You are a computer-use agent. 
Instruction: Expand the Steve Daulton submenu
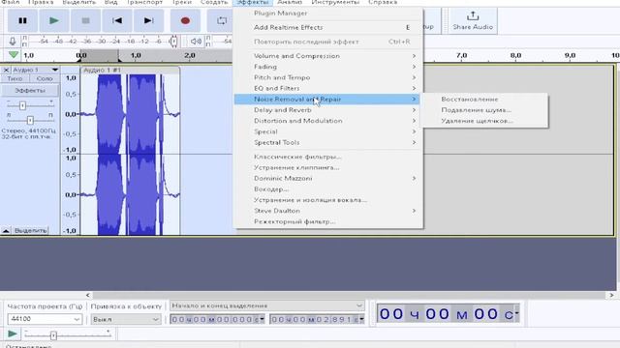[x=328, y=211]
